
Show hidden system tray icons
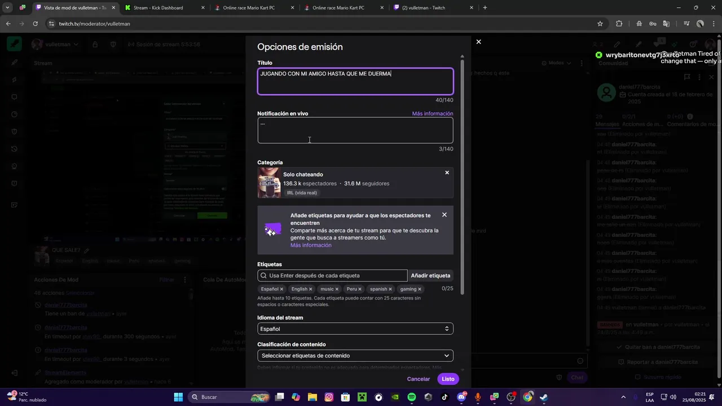(x=623, y=397)
